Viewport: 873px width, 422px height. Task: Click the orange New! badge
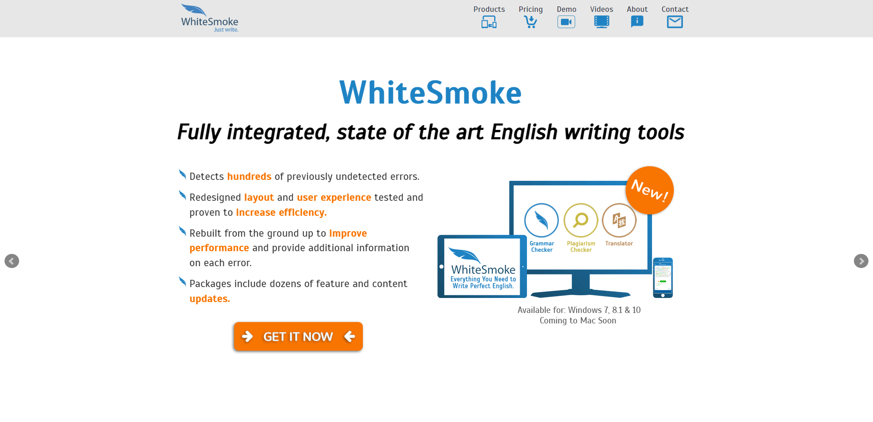(650, 190)
